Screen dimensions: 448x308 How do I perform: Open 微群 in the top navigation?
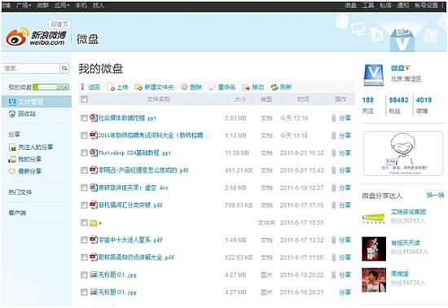42,6
